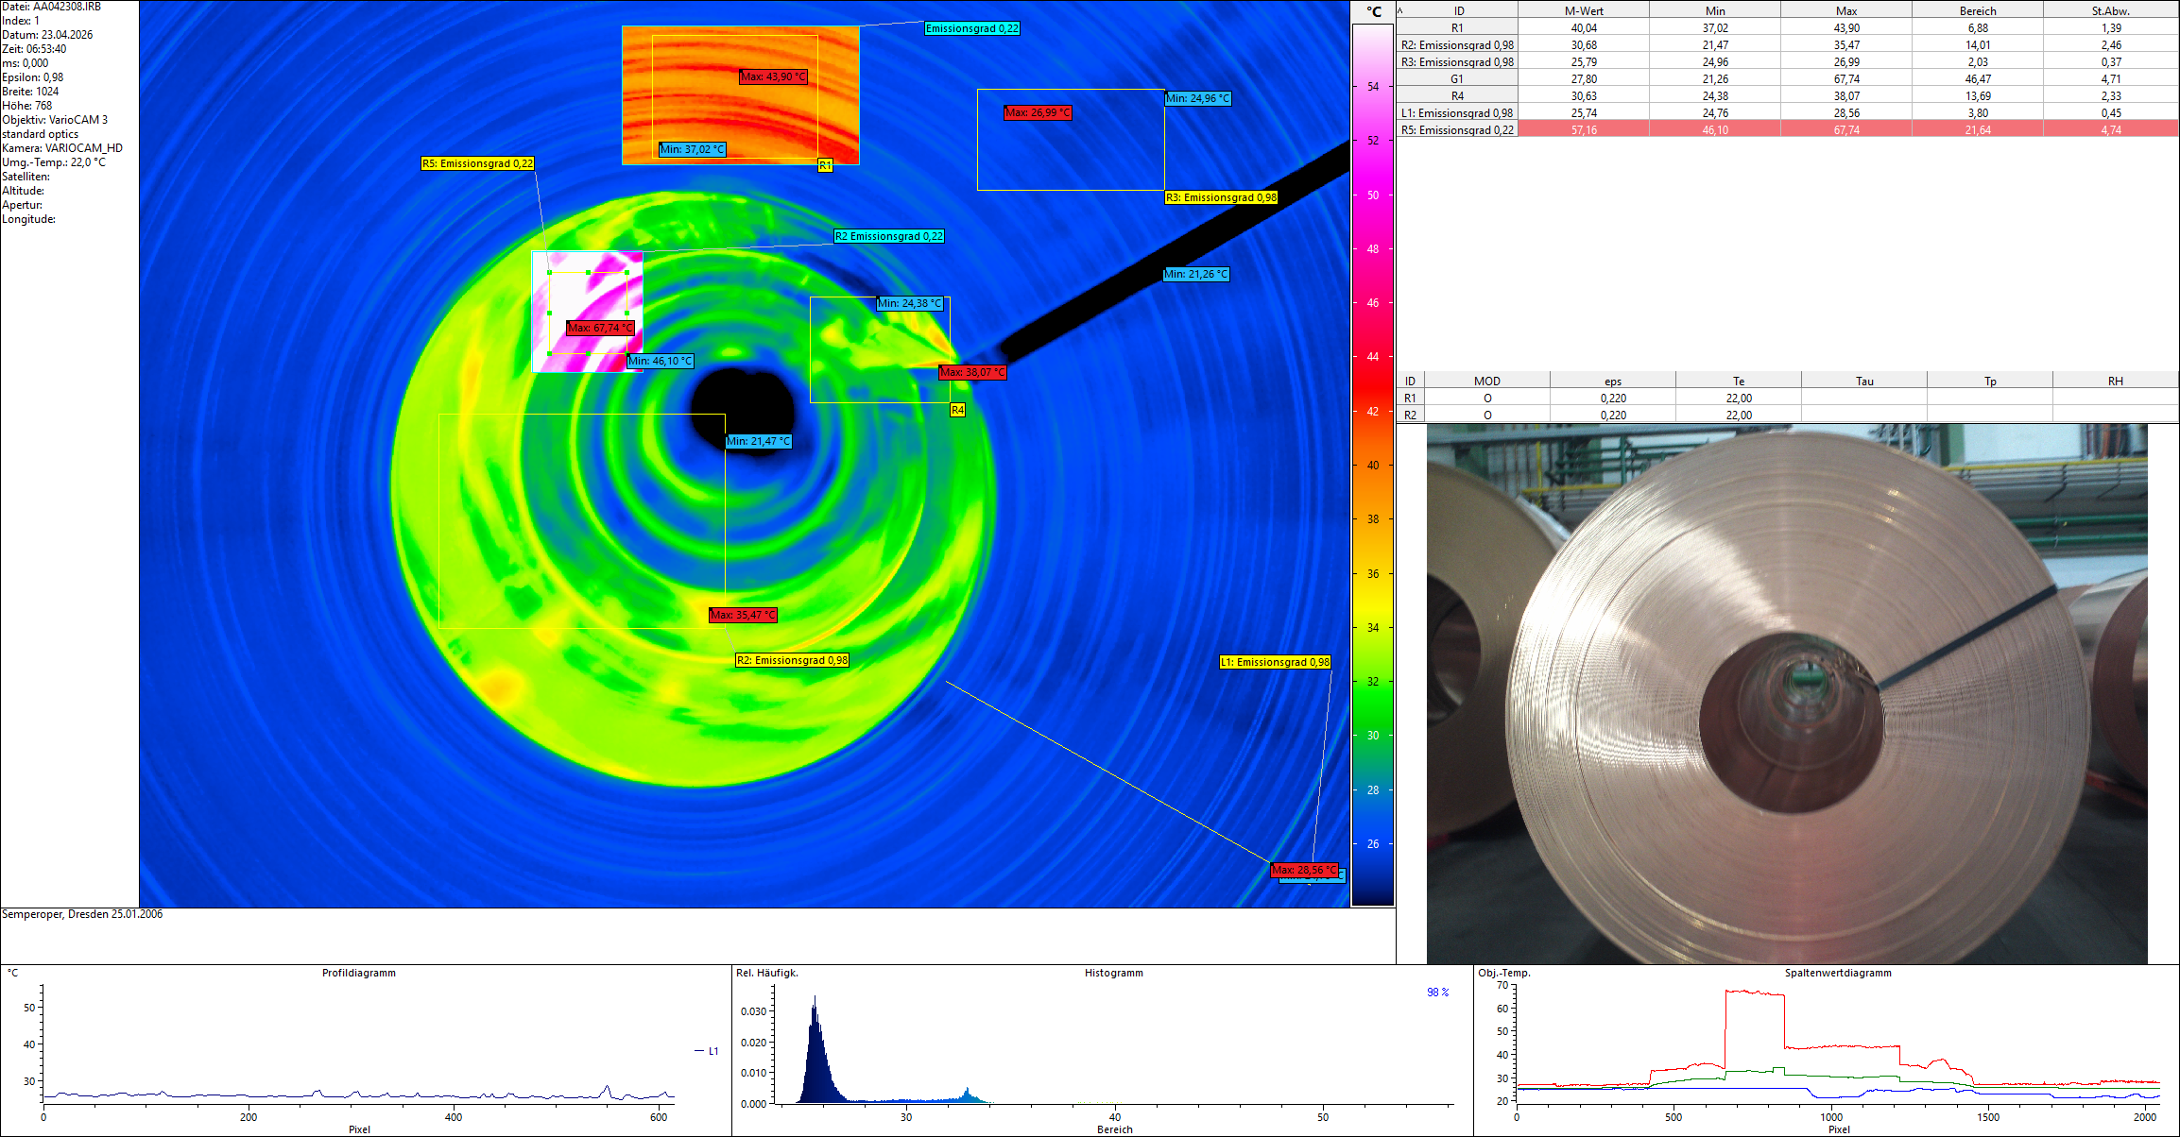The width and height of the screenshot is (2180, 1137).
Task: Select the G1 row in the results table
Action: (1787, 79)
